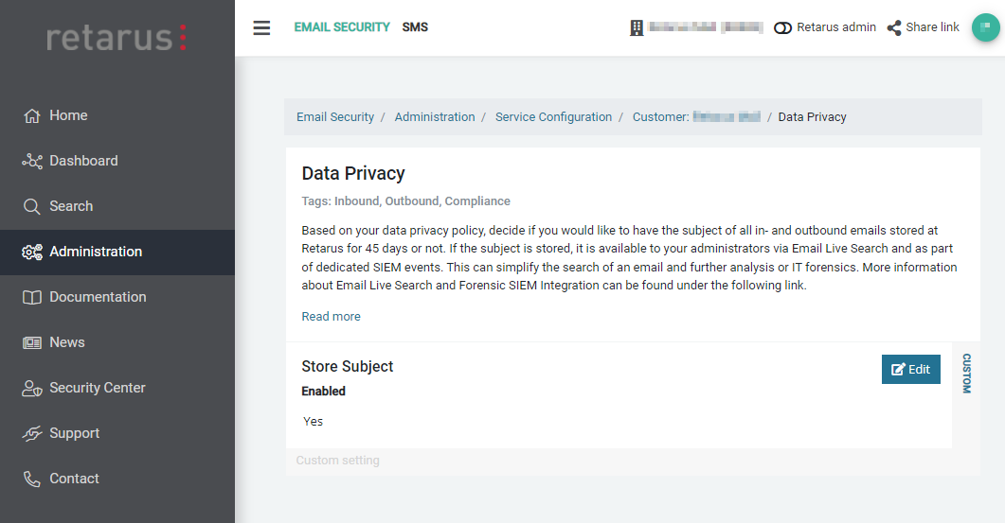Click the Security Center shield icon

point(32,388)
